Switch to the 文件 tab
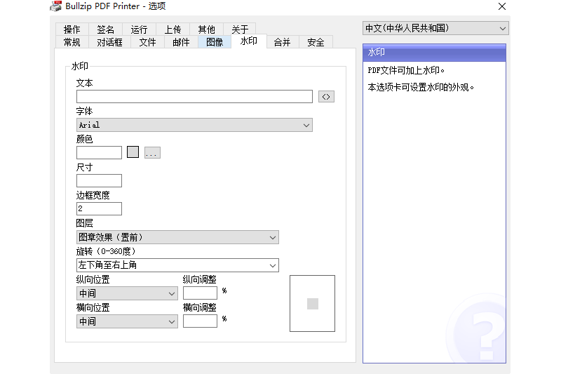The height and width of the screenshot is (374, 561). point(147,42)
